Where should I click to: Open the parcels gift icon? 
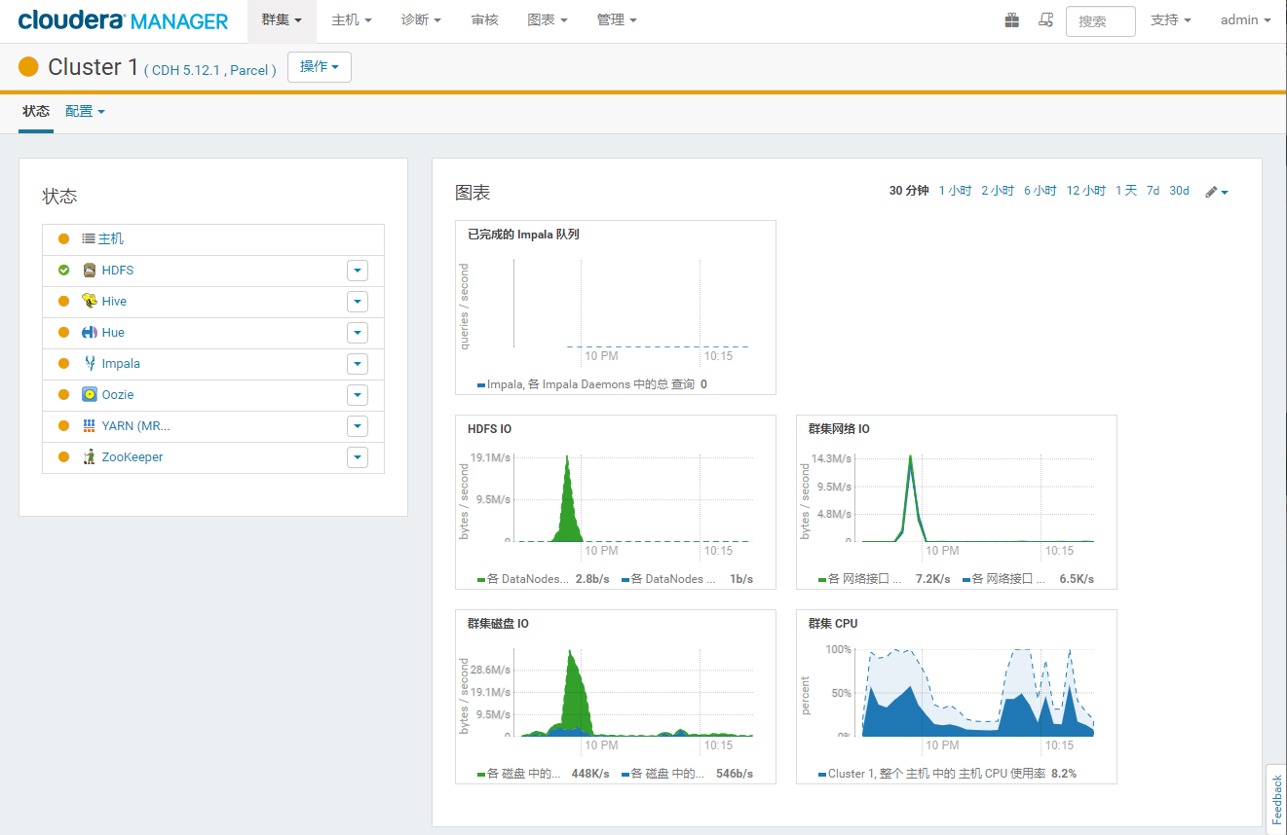[1012, 19]
